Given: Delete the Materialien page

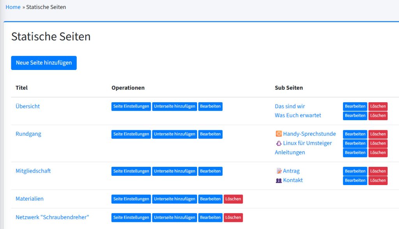Looking at the screenshot, I should coord(233,199).
